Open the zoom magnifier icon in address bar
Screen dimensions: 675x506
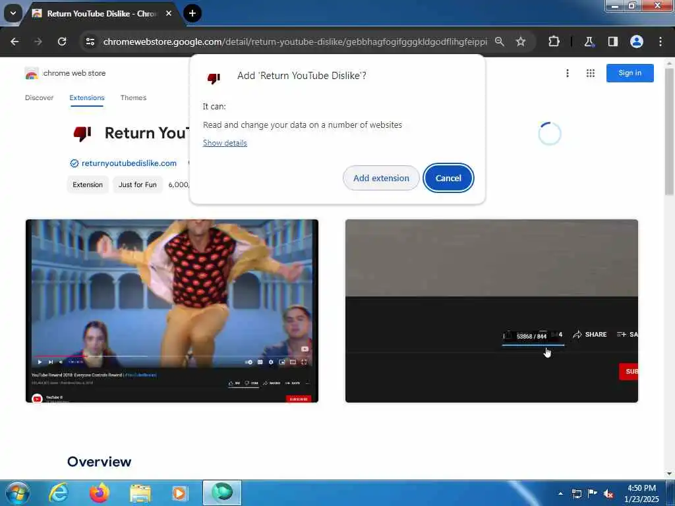tap(500, 42)
